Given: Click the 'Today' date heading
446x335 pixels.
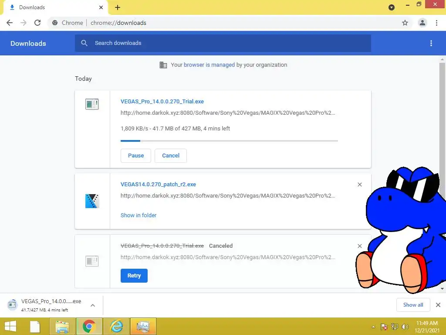Looking at the screenshot, I should (x=83, y=79).
